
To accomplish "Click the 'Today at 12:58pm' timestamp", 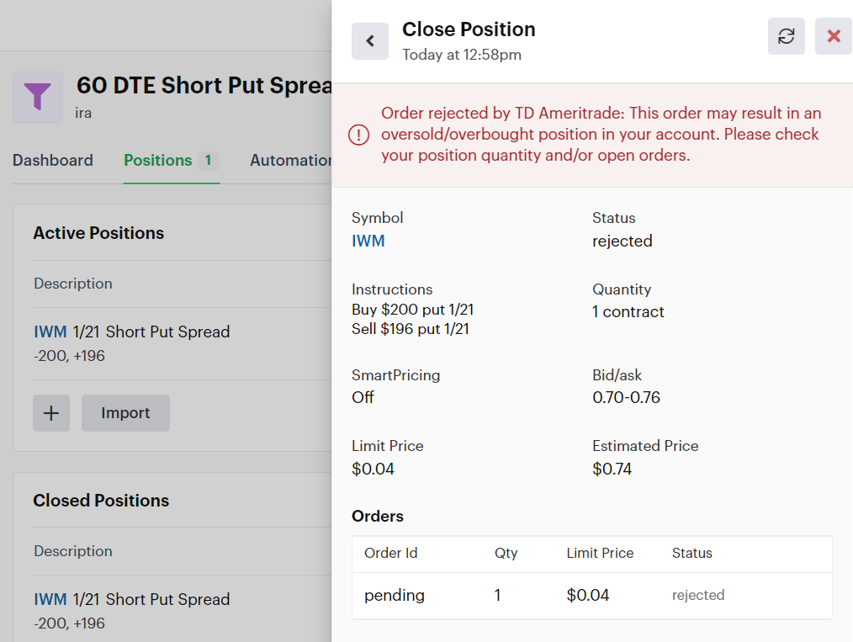I will coord(462,55).
